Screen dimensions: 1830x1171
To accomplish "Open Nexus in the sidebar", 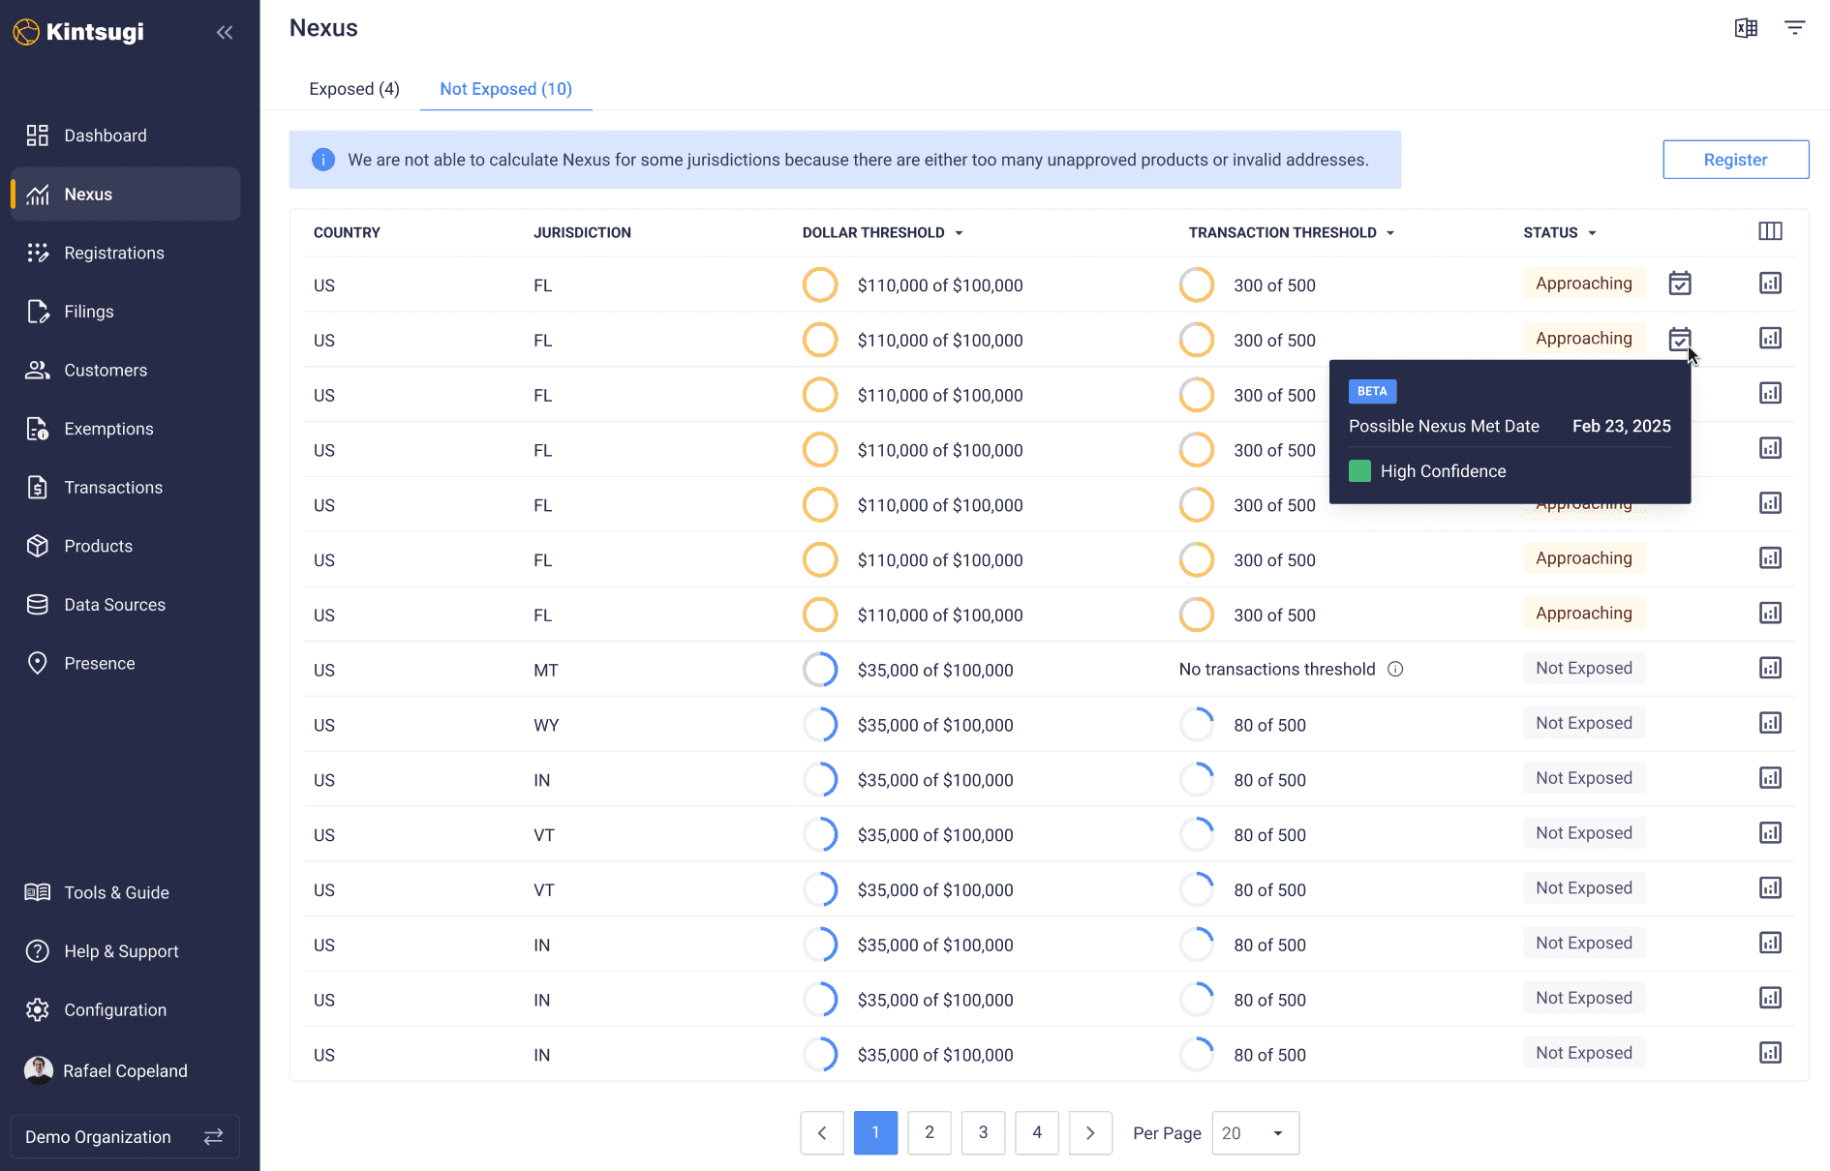I will pos(125,194).
